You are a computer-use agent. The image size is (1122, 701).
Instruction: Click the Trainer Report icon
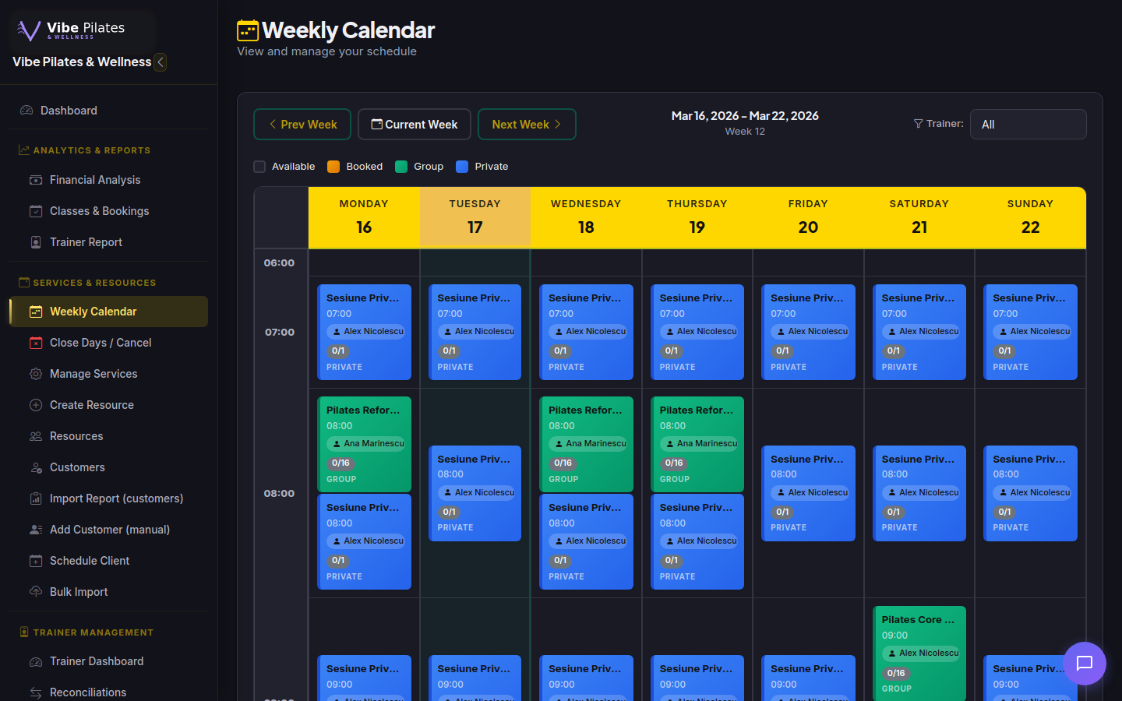36,242
